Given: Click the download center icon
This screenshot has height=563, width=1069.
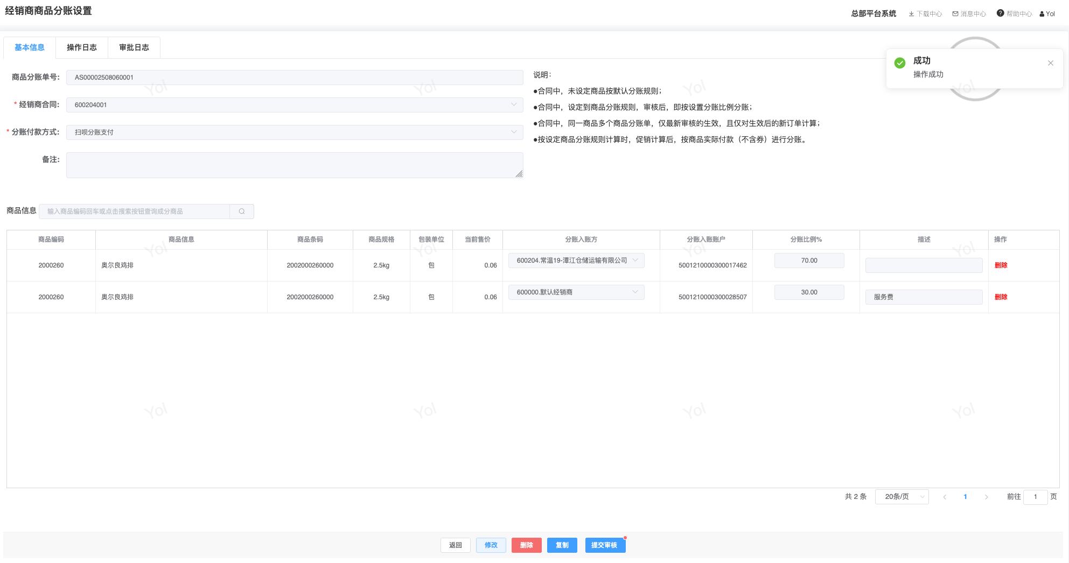Looking at the screenshot, I should pyautogui.click(x=911, y=14).
